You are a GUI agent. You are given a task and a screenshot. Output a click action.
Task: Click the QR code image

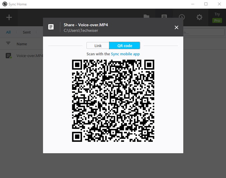coord(113,101)
